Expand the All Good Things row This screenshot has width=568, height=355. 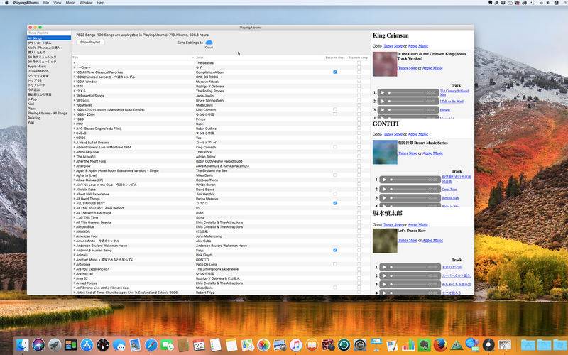coord(75,199)
